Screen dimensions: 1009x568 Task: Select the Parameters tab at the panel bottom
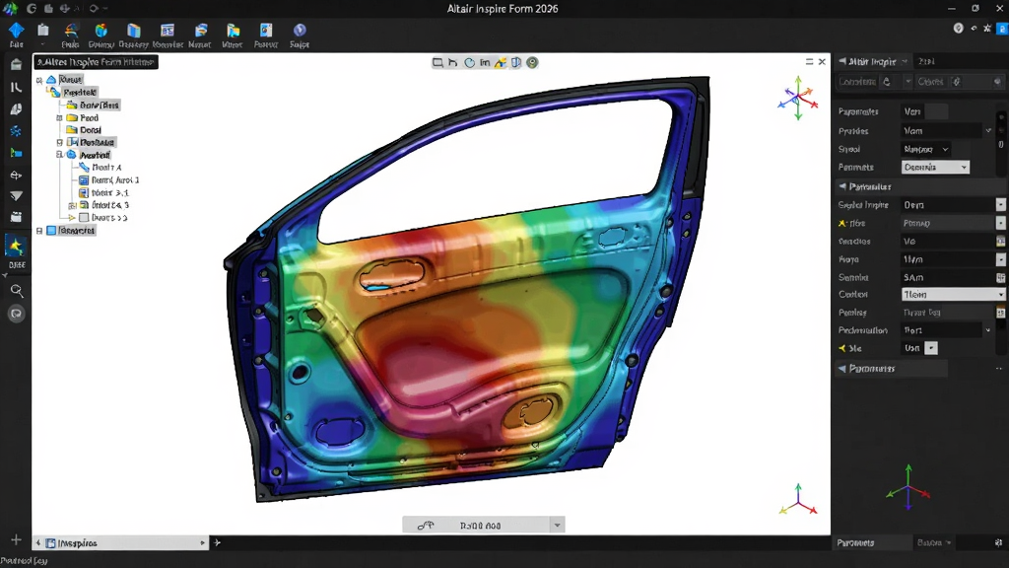(856, 543)
